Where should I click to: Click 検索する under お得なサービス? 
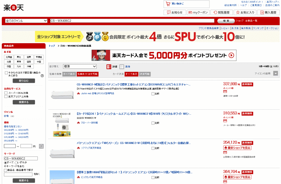point(24,102)
